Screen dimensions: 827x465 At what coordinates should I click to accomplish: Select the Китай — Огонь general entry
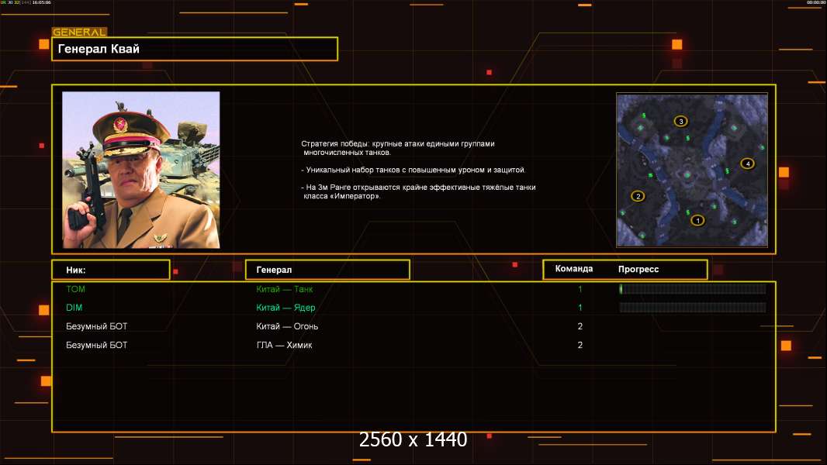(x=287, y=326)
